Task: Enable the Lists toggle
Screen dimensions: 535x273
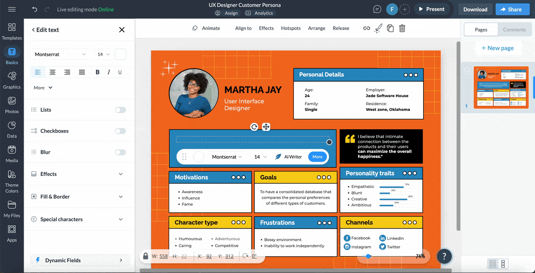Action: click(120, 110)
